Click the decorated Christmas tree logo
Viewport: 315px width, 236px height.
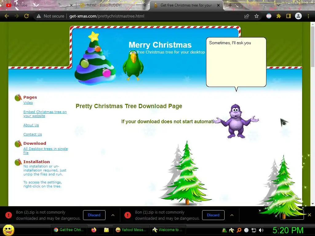(95, 58)
